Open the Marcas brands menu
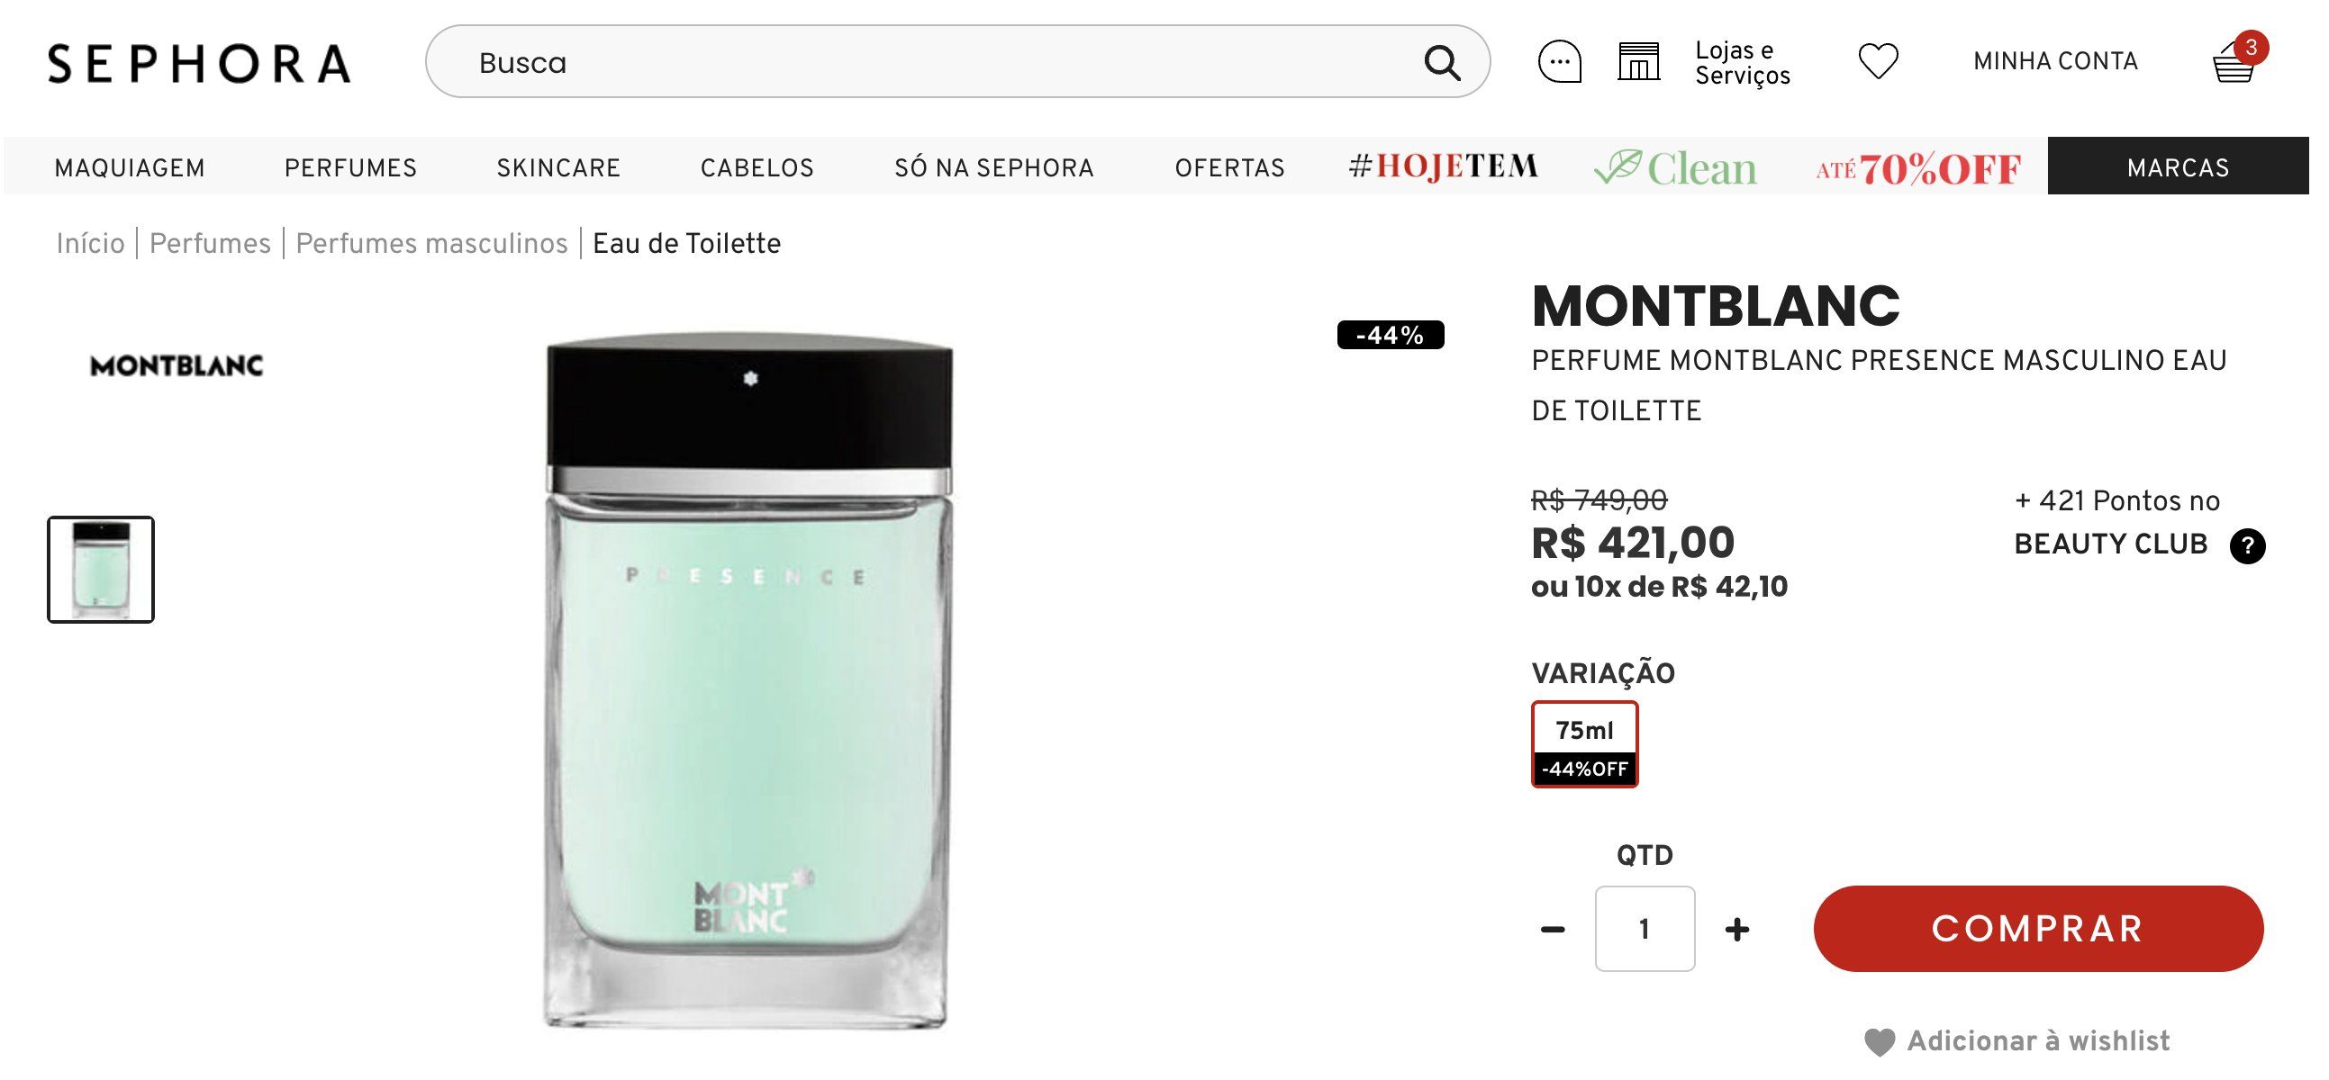 (2177, 166)
